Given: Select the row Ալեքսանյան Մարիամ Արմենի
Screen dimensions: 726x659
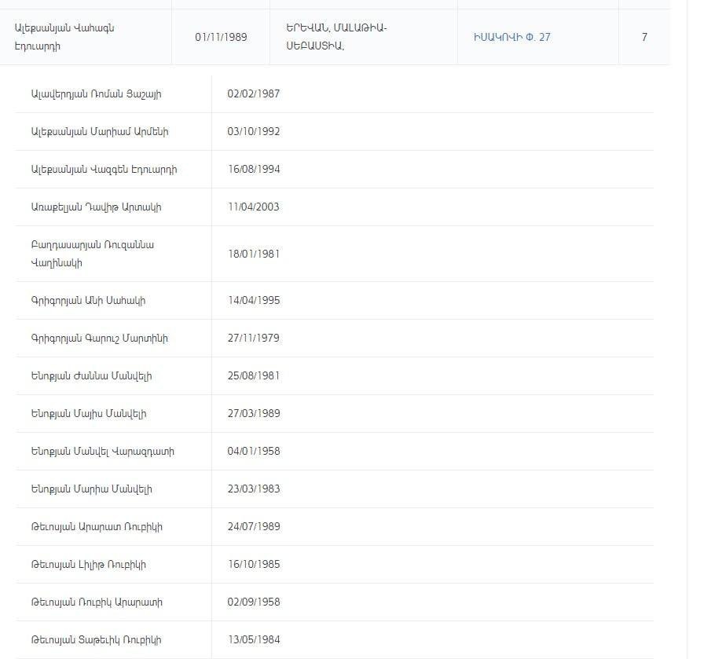Looking at the screenshot, I should (x=335, y=131).
